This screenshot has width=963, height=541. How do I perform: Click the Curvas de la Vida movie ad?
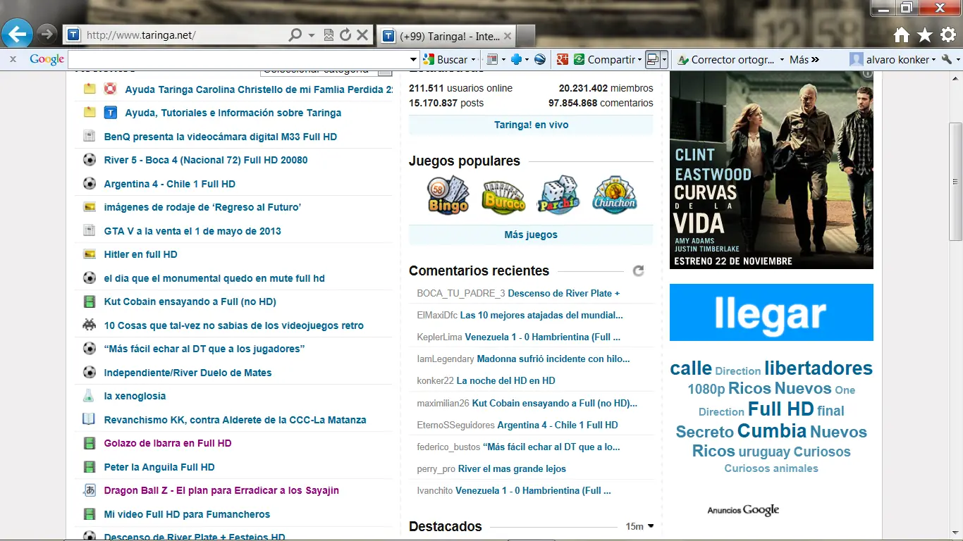click(771, 170)
